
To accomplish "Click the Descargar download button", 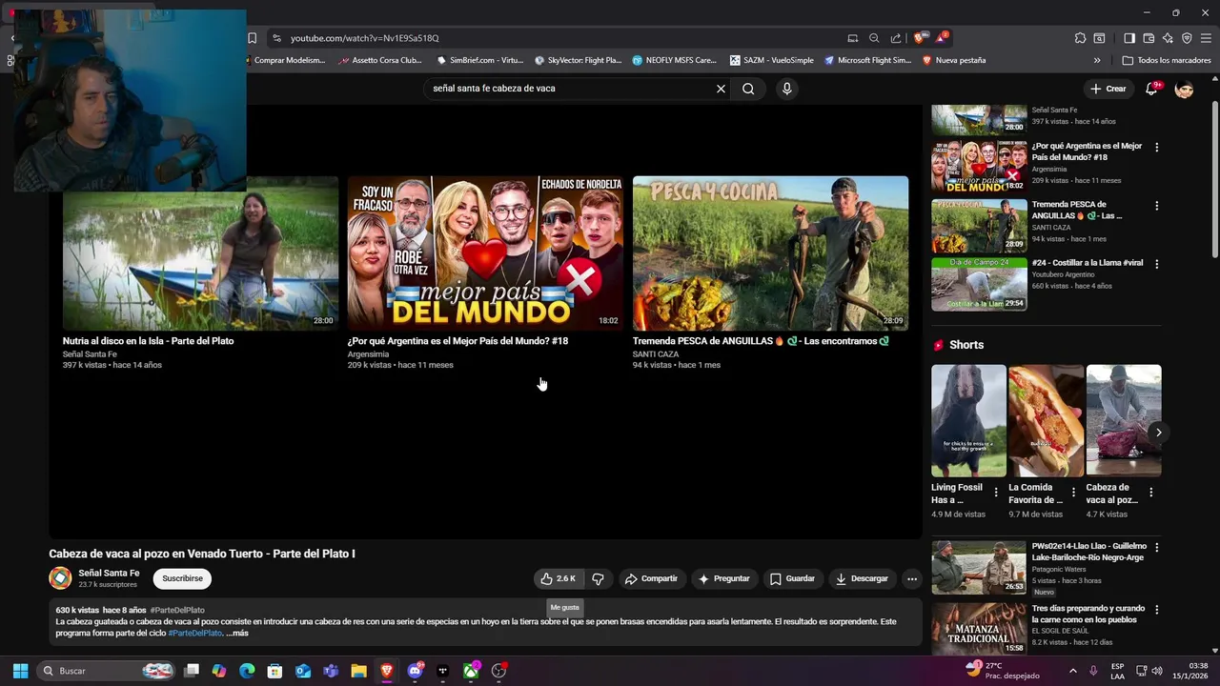I will (862, 578).
